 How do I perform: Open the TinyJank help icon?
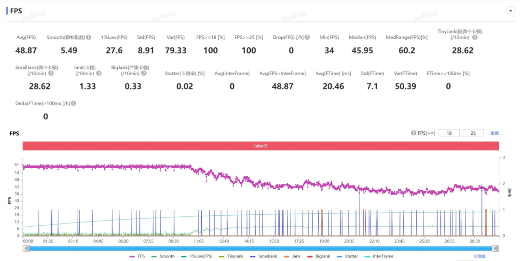click(x=475, y=37)
